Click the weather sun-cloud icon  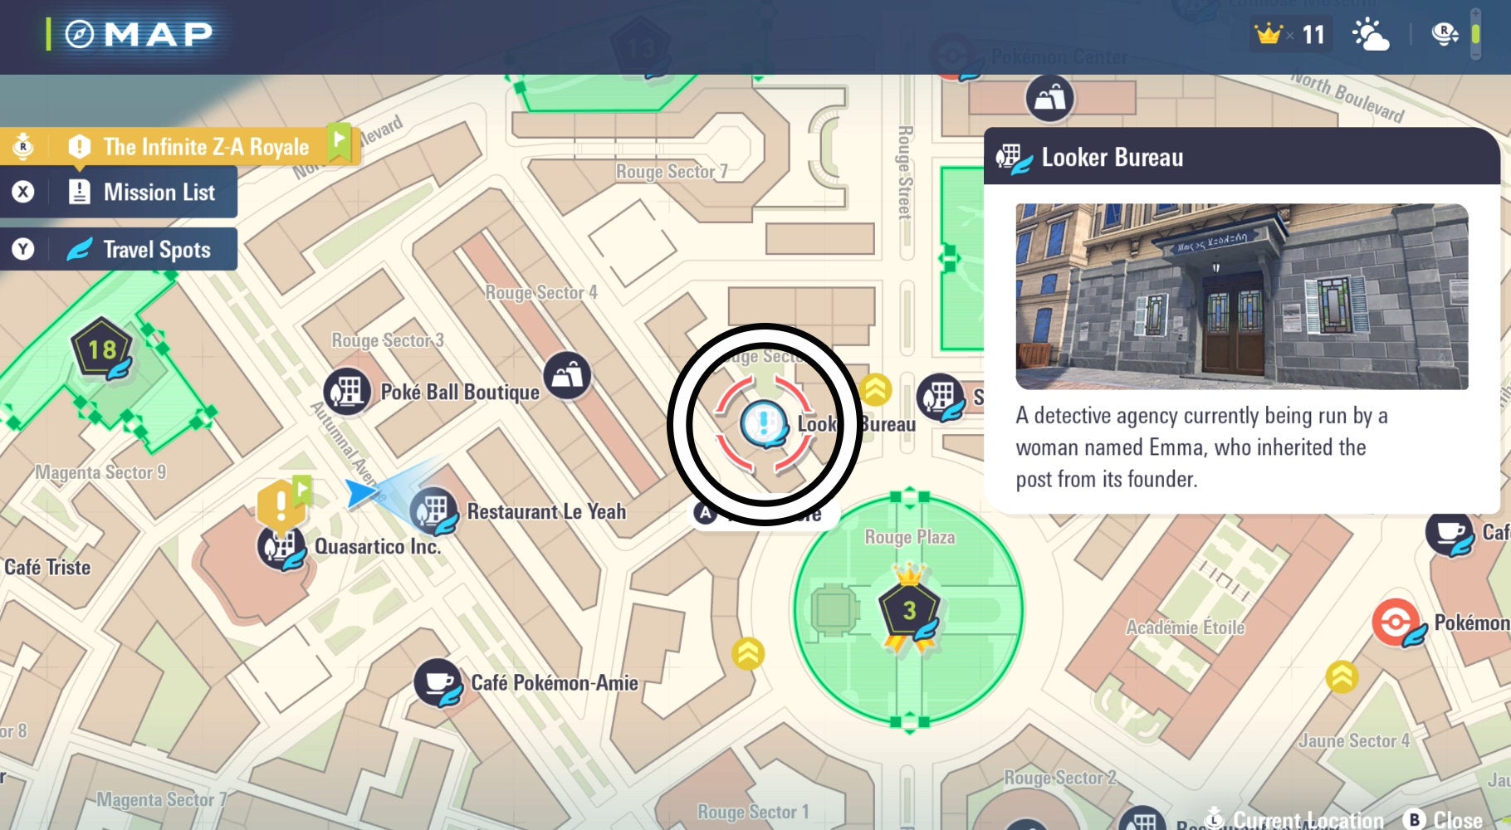click(1370, 35)
